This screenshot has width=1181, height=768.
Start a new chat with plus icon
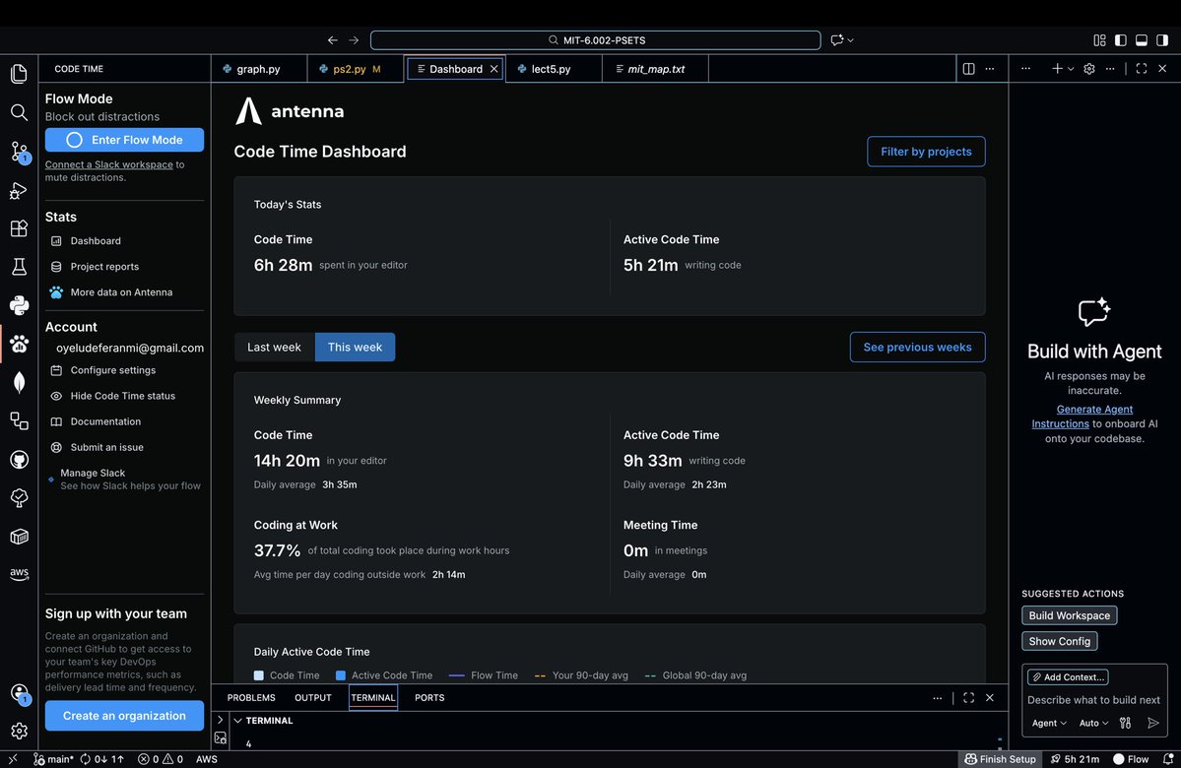[1057, 69]
